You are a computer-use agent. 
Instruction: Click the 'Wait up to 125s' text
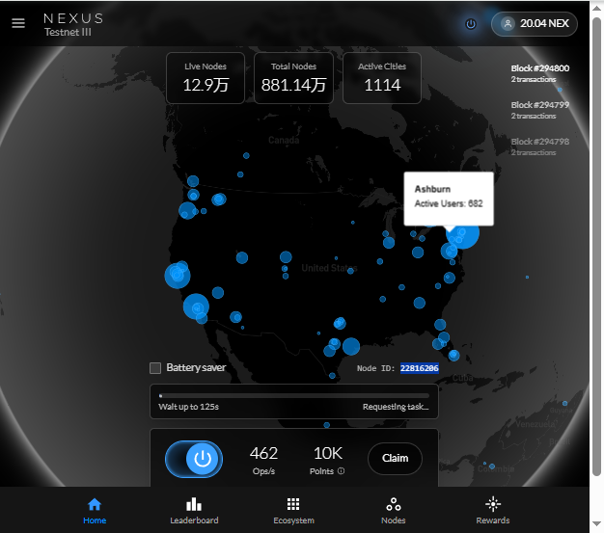(x=188, y=407)
